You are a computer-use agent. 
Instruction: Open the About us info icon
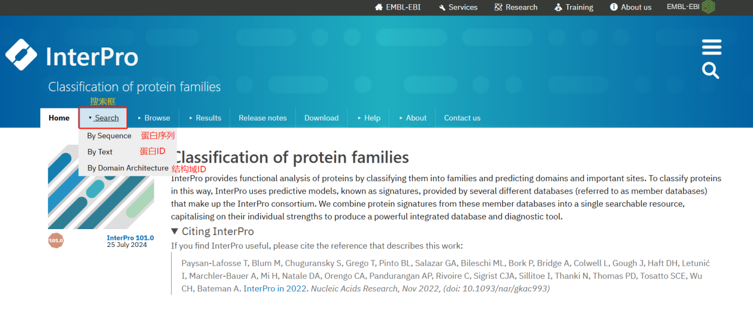(614, 7)
